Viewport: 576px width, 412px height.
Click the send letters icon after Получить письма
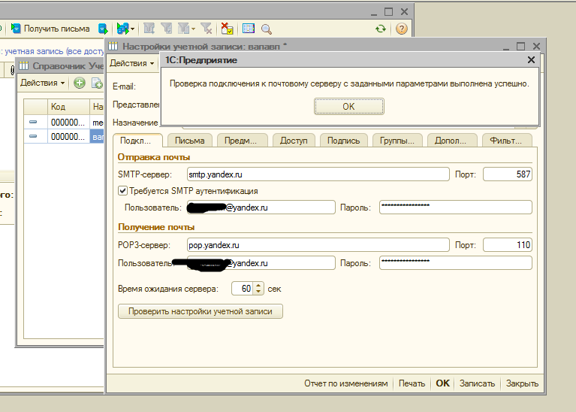point(103,29)
